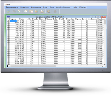Click the gray star toolbar icon
The width and height of the screenshot is (111, 96).
point(55,11)
